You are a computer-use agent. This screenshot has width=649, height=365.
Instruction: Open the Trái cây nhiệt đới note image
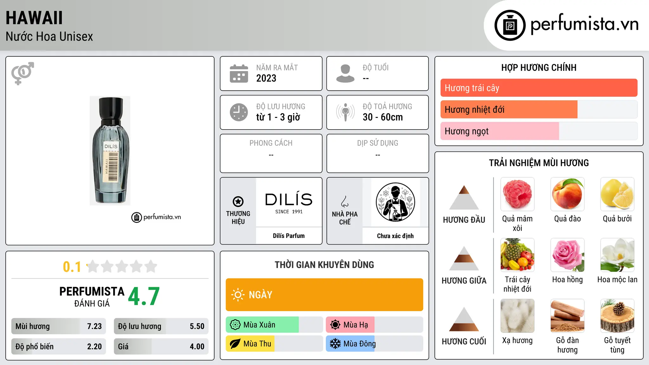tap(517, 255)
